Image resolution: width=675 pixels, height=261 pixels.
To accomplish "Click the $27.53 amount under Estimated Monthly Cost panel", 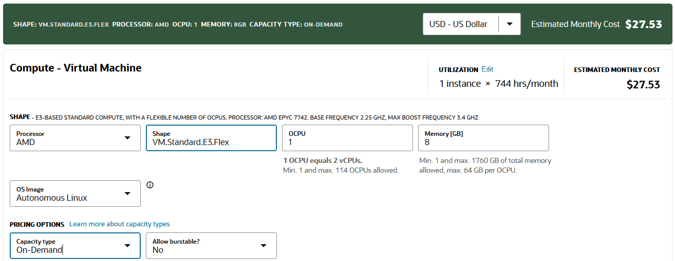I will (x=643, y=85).
